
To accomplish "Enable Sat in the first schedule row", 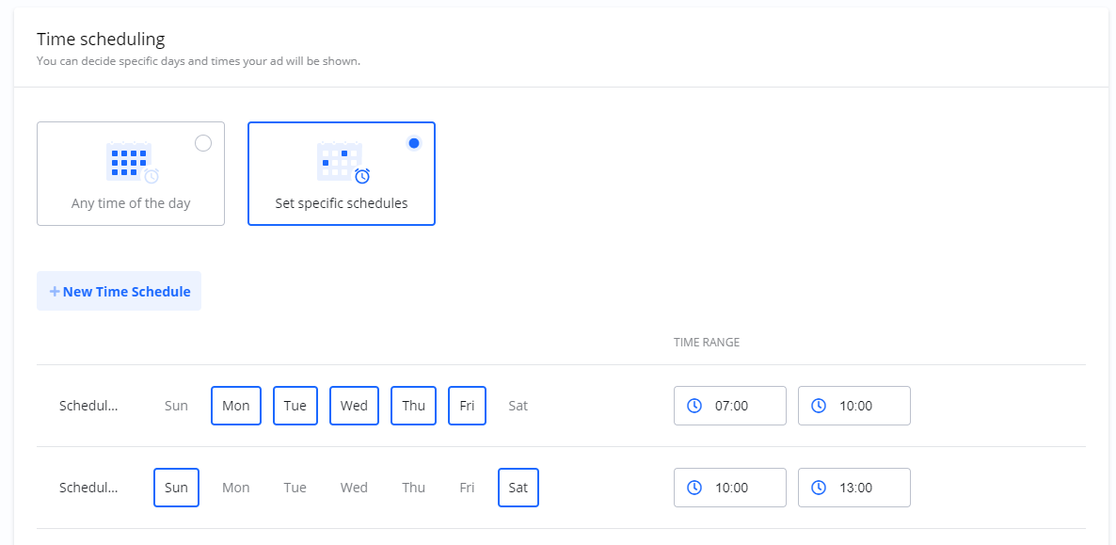I will (x=518, y=406).
